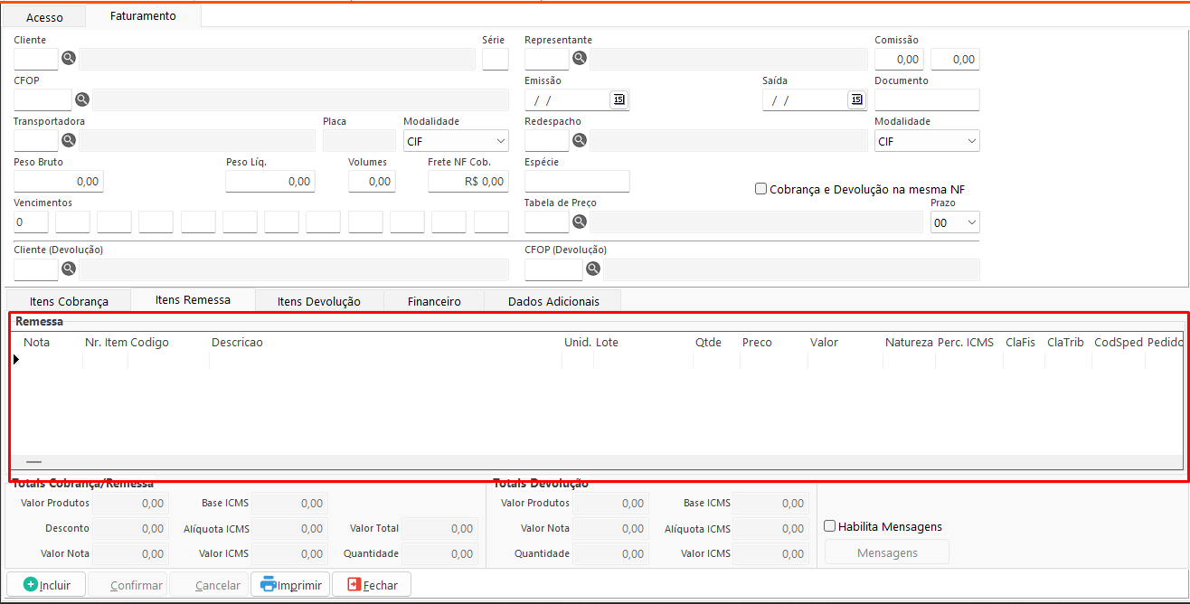Click the Transportadora search icon

(x=69, y=141)
